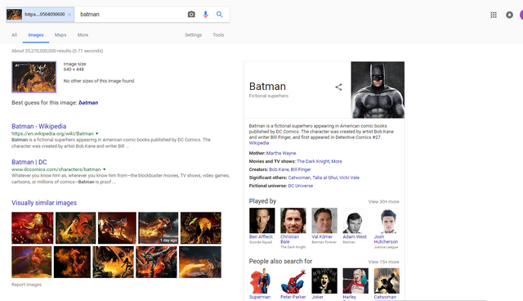The image size is (523, 301).
Task: Expand dropdown arrow beside dccomics.com URL
Action: [105, 169]
